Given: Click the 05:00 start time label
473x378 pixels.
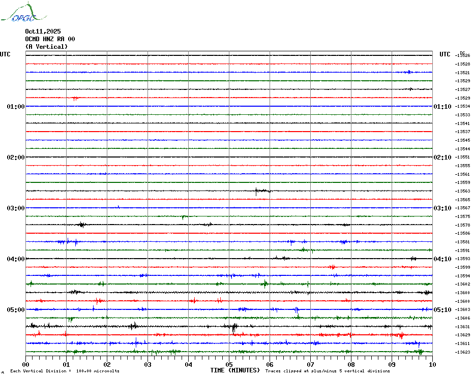Looking at the screenshot, I should tap(16, 310).
